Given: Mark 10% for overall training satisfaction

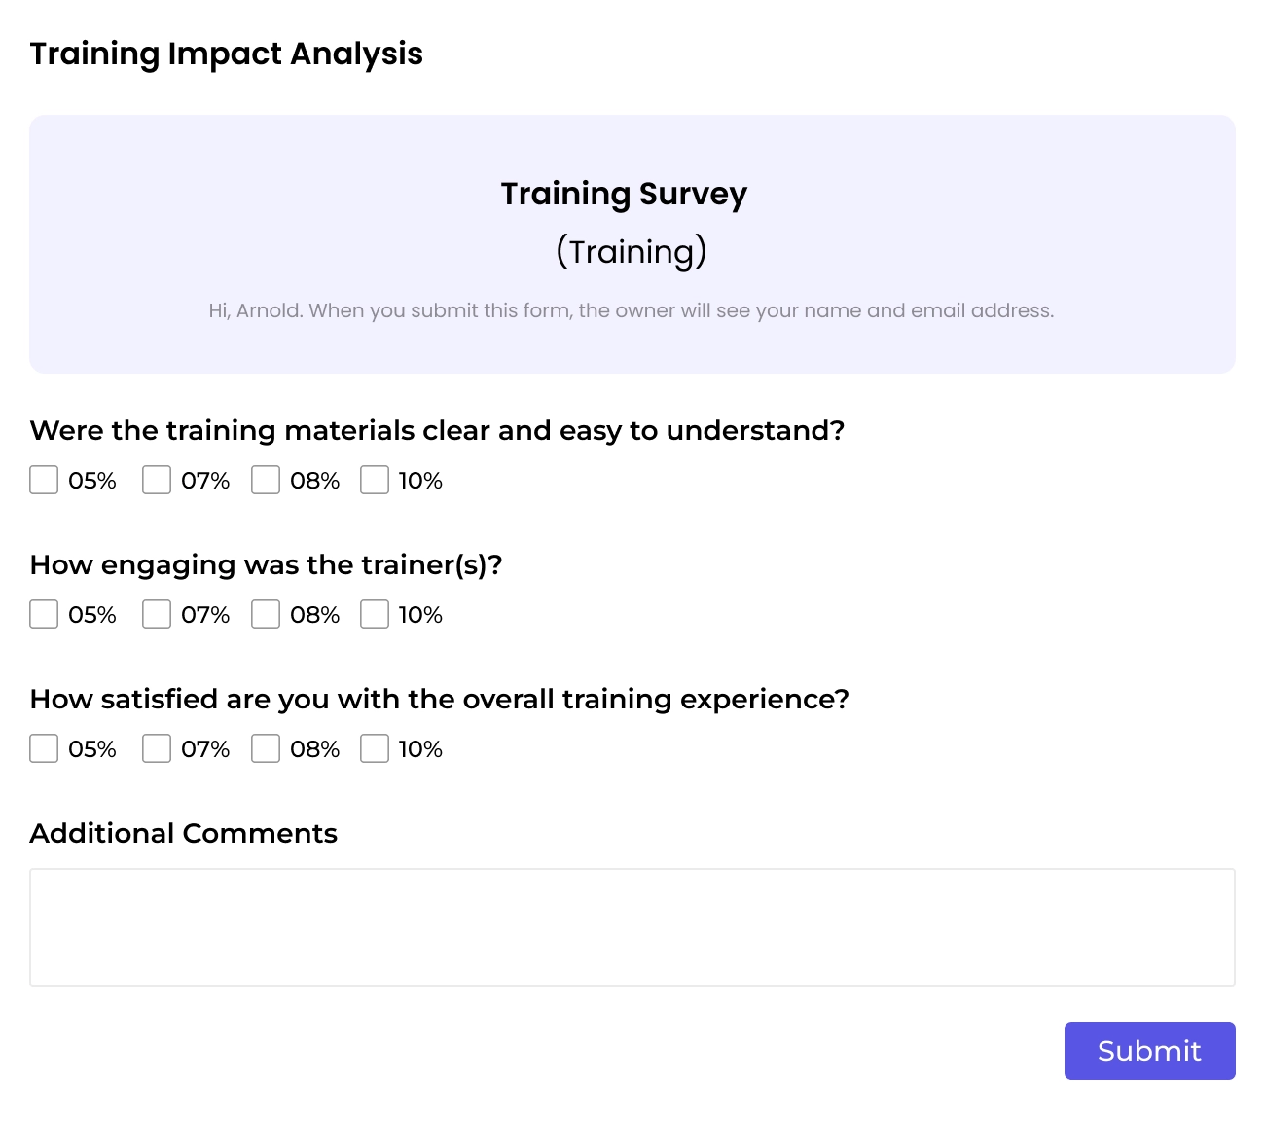Looking at the screenshot, I should coord(375,748).
